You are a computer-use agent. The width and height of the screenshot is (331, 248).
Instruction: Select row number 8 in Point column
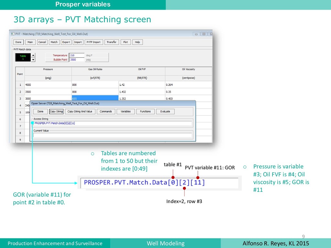coord(20,133)
